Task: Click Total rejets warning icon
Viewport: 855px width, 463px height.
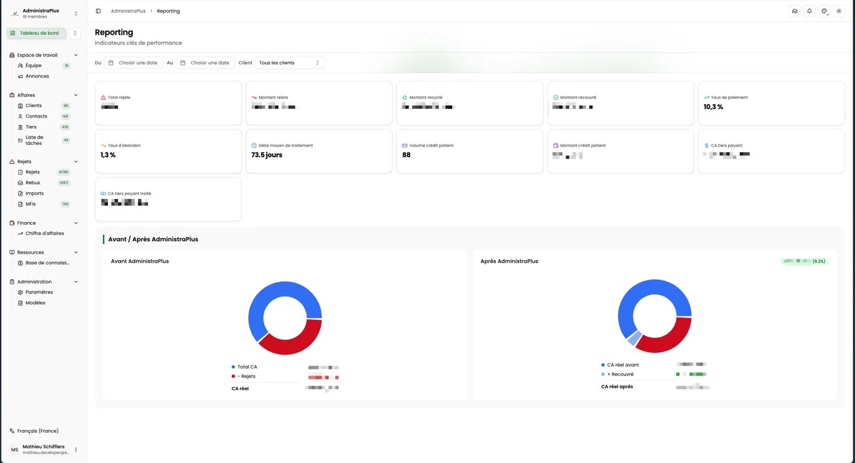Action: tap(103, 98)
